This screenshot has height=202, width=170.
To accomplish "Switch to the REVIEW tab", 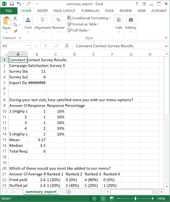I will pyautogui.click(x=126, y=11).
